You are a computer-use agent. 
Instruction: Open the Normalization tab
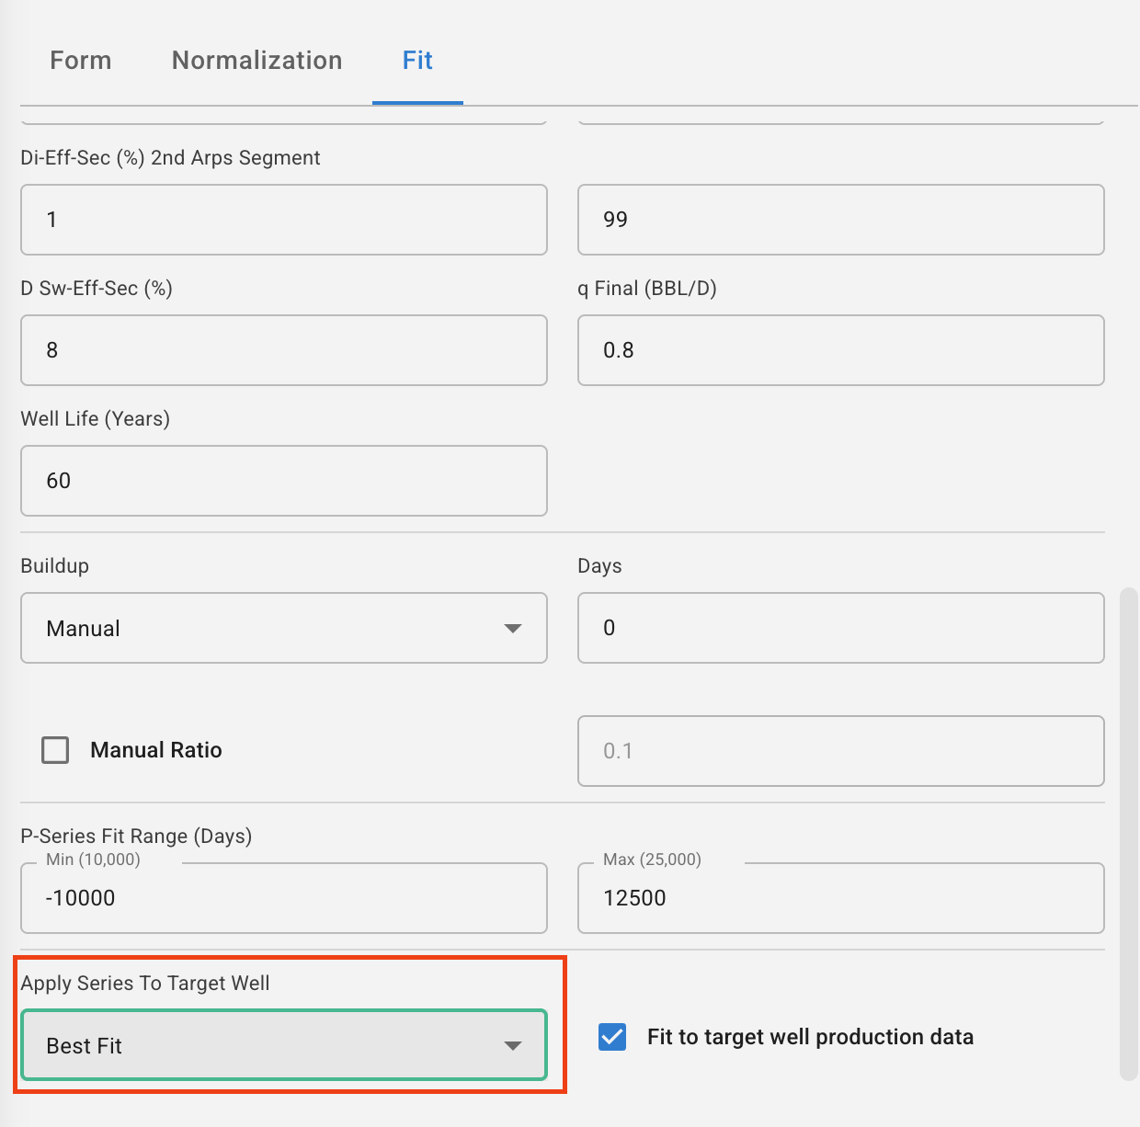point(256,61)
